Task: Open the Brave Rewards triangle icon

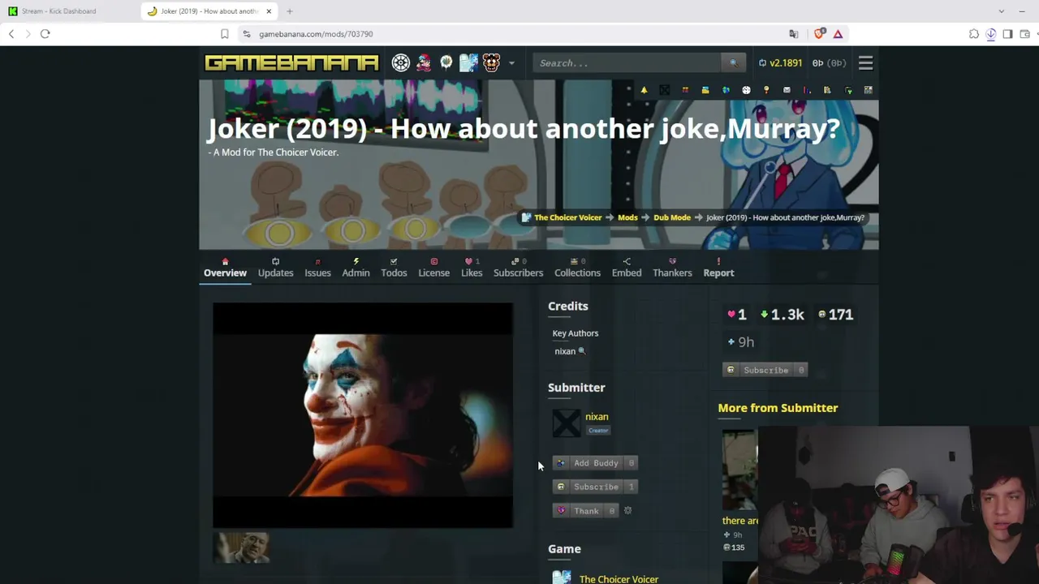Action: click(838, 34)
